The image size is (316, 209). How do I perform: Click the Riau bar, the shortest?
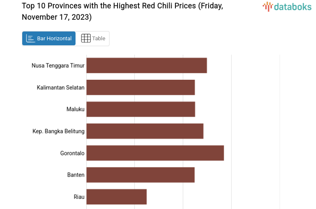click(x=116, y=196)
